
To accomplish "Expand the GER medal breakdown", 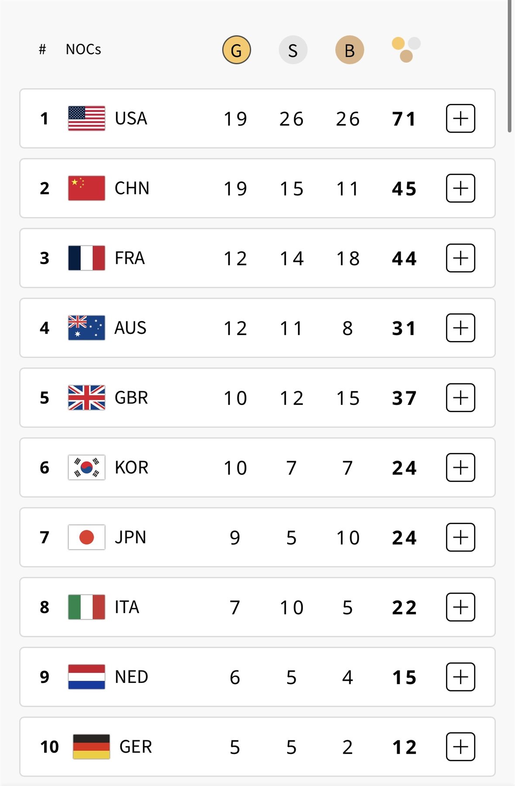I will click(460, 747).
